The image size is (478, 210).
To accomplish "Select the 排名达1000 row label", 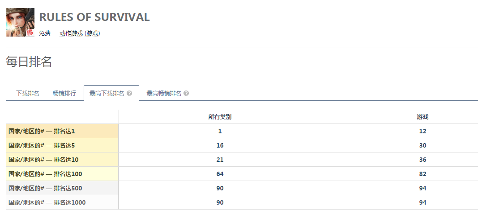I will click(x=62, y=202).
